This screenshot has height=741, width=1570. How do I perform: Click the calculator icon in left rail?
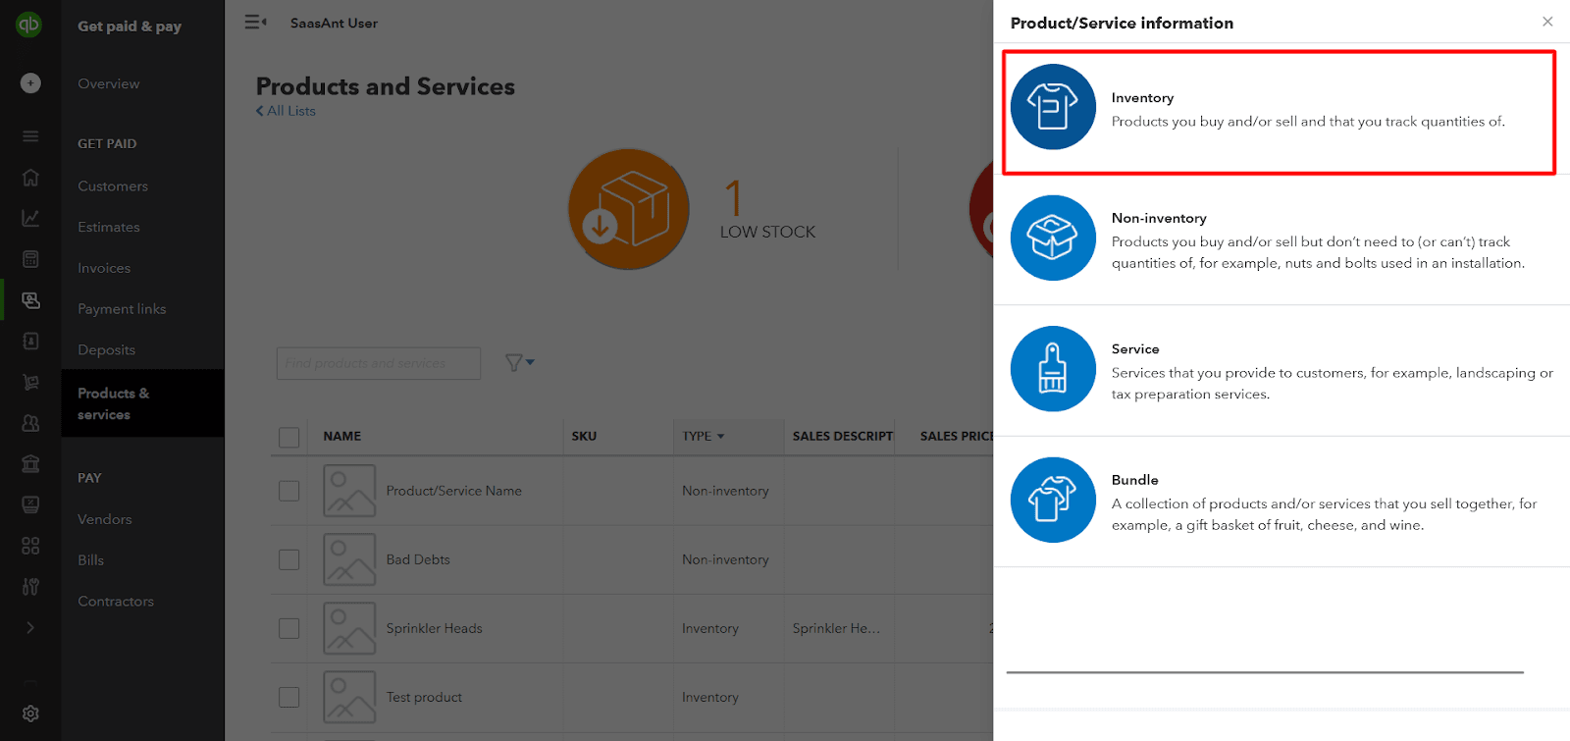pyautogui.click(x=30, y=259)
